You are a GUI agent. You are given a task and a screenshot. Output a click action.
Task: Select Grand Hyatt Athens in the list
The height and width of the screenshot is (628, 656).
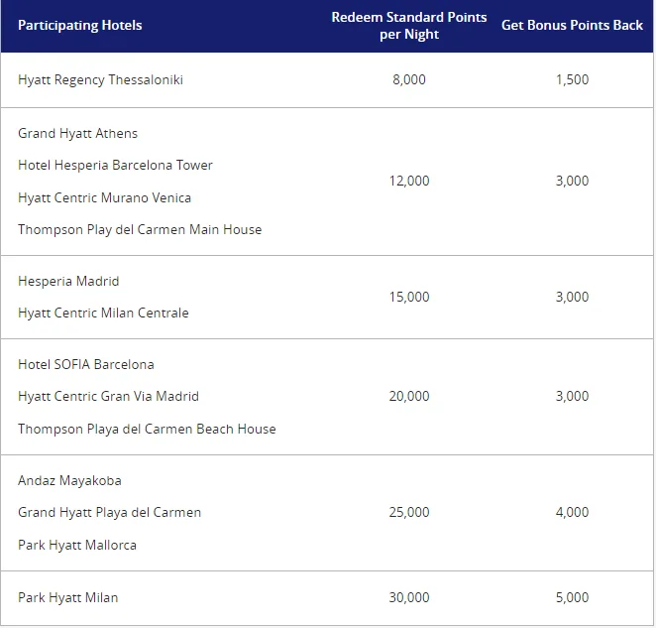point(77,133)
